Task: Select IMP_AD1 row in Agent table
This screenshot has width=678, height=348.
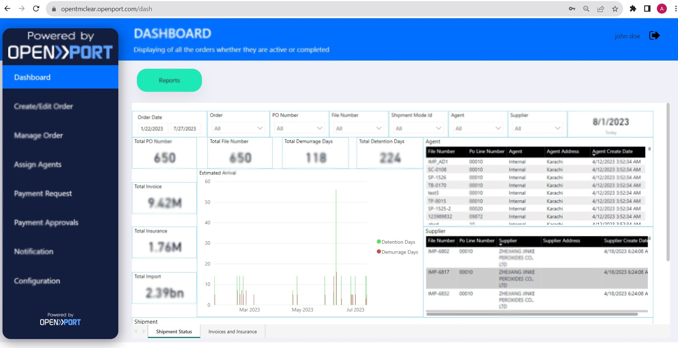Action: coord(536,162)
